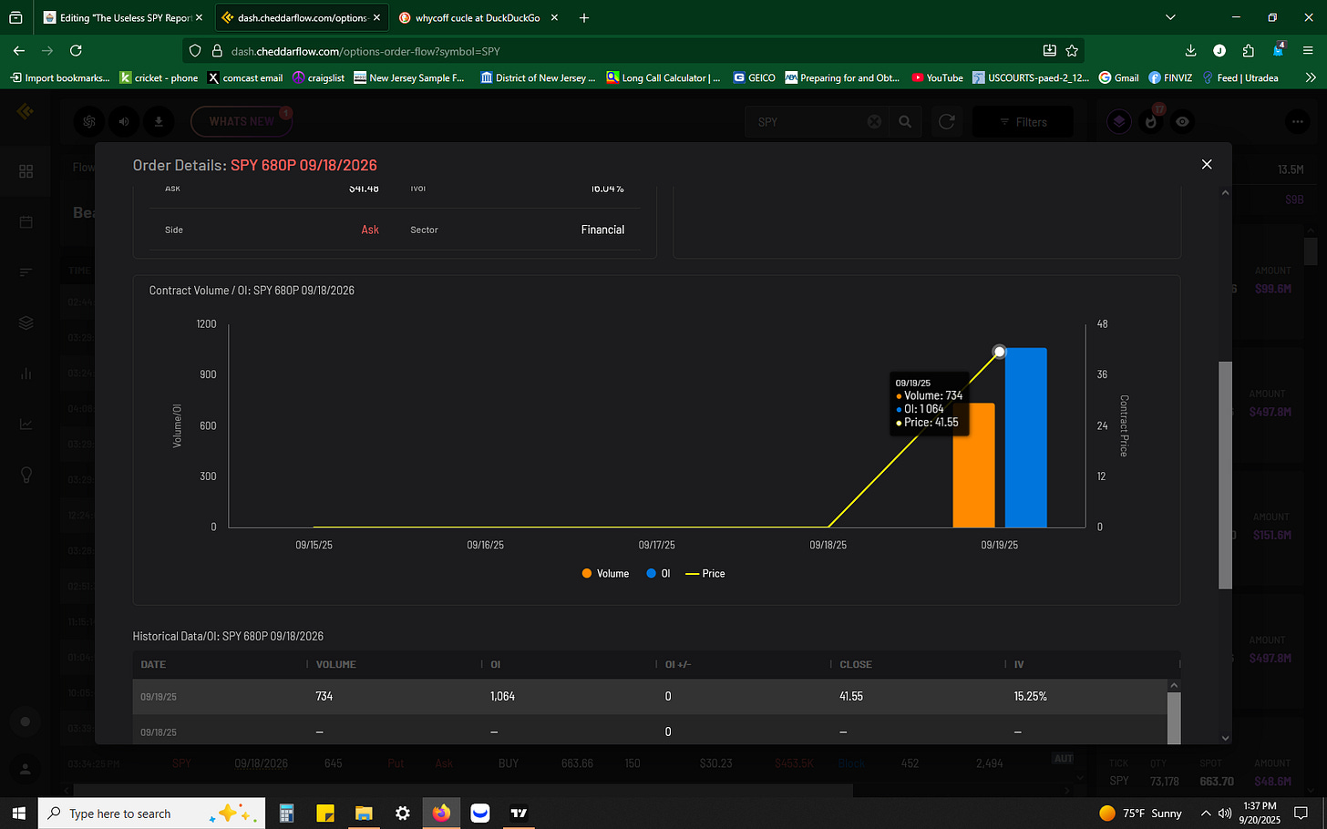Show hidden system tray icons

[x=1206, y=813]
